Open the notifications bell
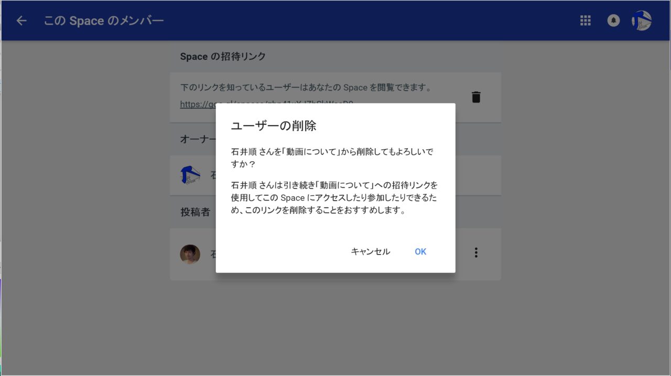 613,20
